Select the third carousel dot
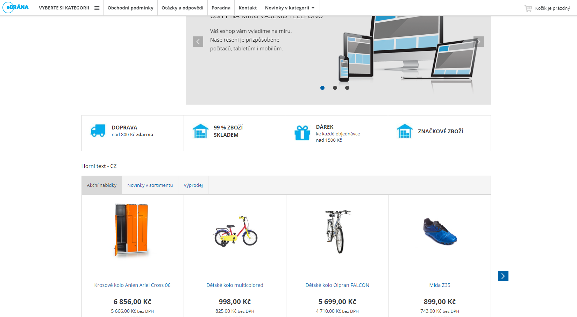The image size is (577, 317). point(347,88)
